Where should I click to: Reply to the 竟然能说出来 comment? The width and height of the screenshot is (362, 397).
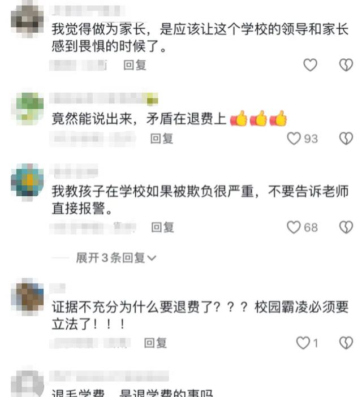coord(162,139)
